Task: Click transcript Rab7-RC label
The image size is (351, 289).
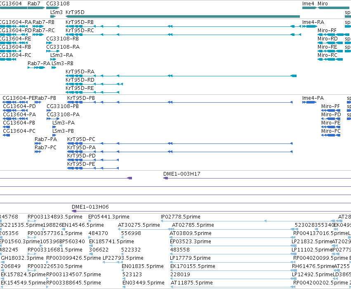Action: (44, 31)
